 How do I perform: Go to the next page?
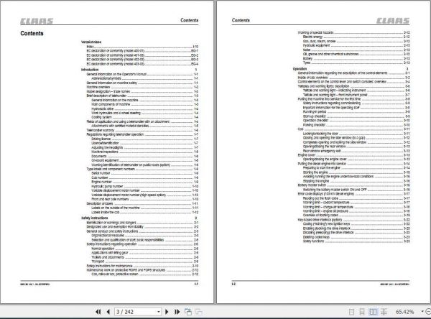pos(167,312)
